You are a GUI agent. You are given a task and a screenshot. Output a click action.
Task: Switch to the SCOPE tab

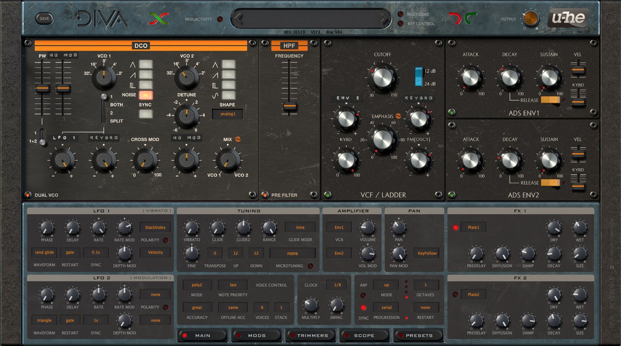point(364,335)
